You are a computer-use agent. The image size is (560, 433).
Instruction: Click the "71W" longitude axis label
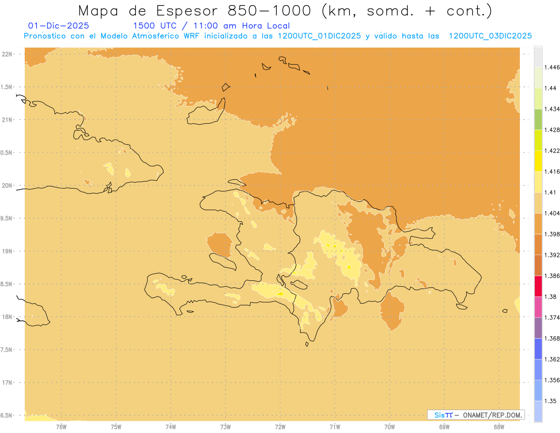pyautogui.click(x=335, y=426)
